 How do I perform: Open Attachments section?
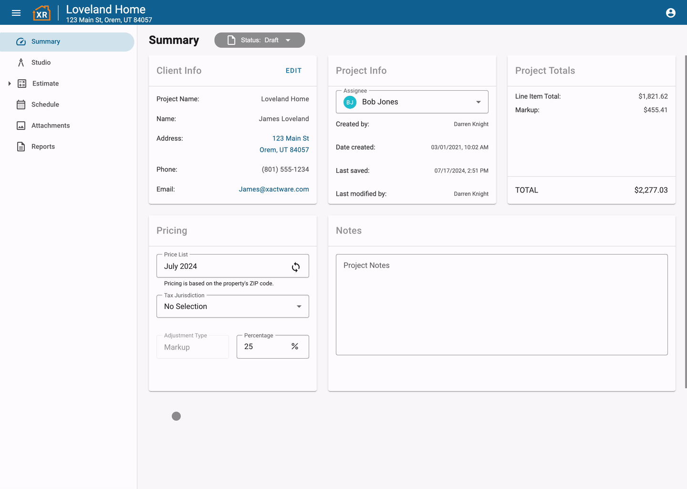click(67, 126)
